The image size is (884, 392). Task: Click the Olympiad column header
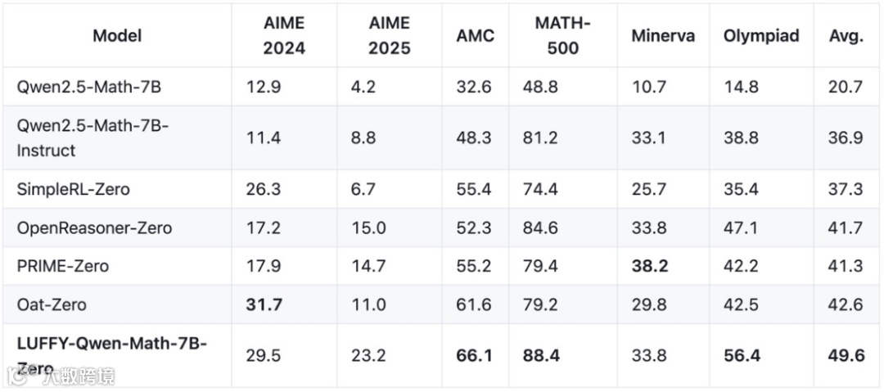[761, 36]
